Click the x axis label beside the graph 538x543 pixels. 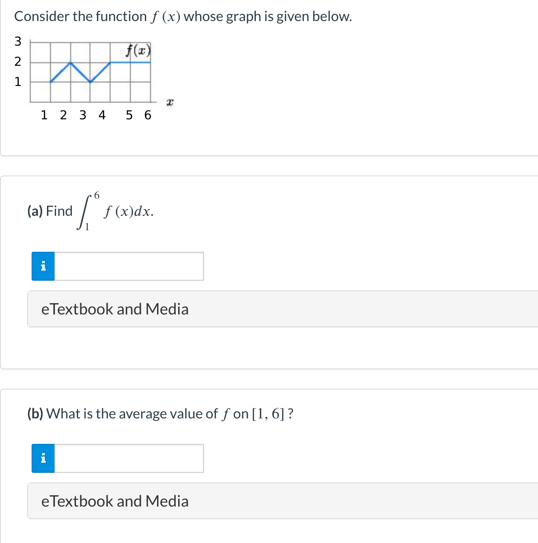(170, 102)
